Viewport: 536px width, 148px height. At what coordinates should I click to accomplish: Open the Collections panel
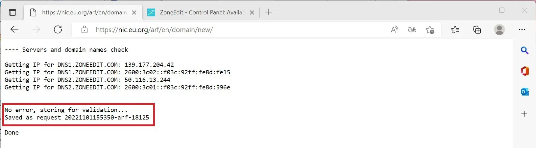pos(477,30)
